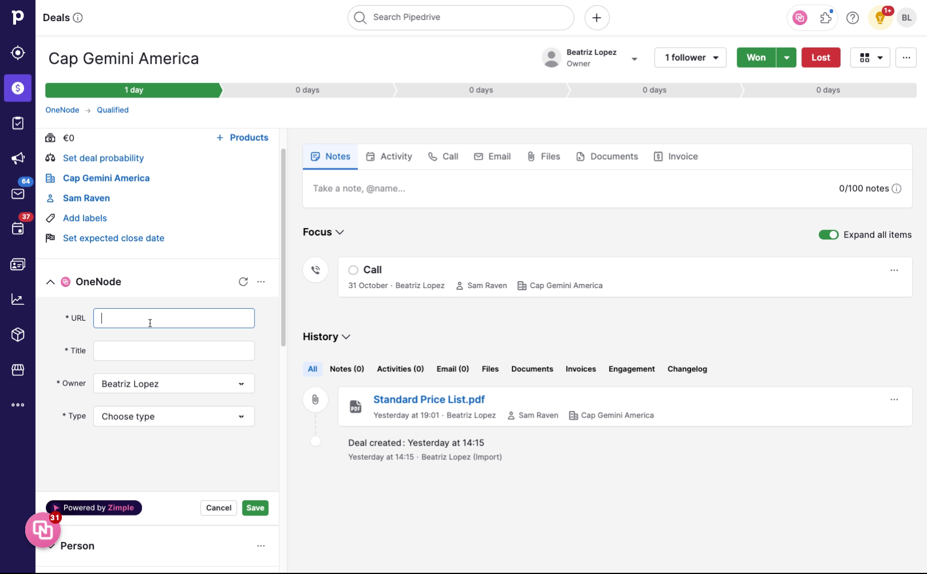
Task: Switch to Activity tab
Action: (x=389, y=156)
